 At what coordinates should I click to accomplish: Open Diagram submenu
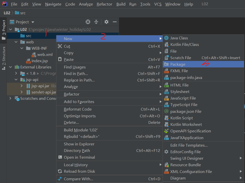[x=203, y=178]
